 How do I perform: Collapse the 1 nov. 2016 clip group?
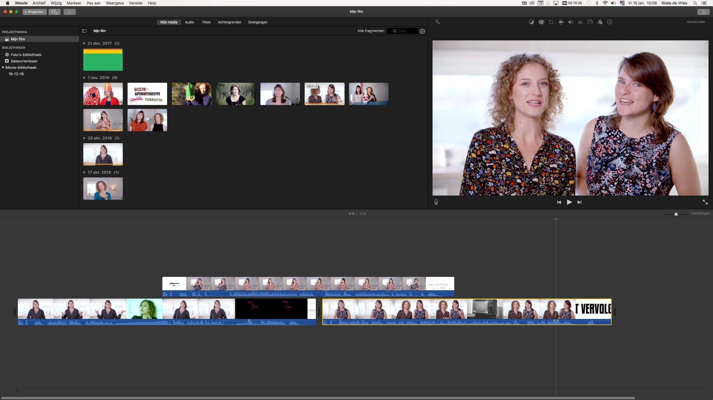[84, 78]
